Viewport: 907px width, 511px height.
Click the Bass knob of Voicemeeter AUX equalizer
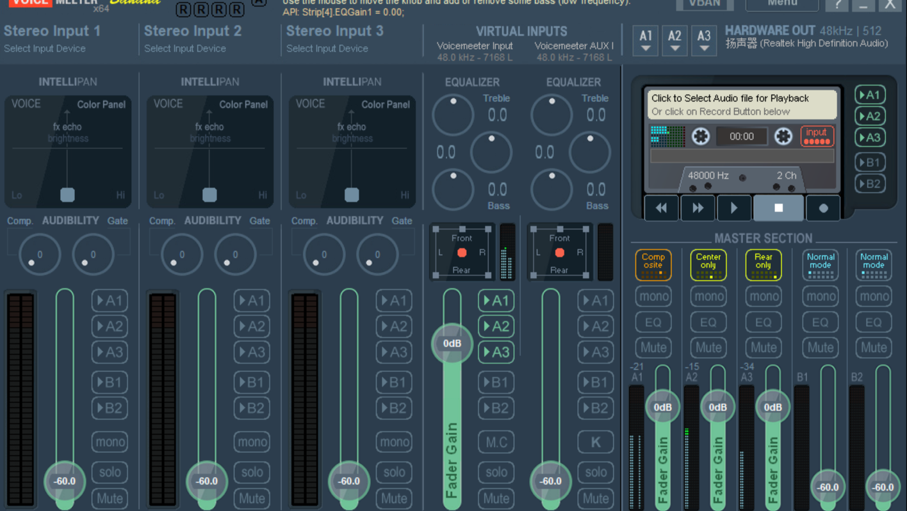point(552,190)
